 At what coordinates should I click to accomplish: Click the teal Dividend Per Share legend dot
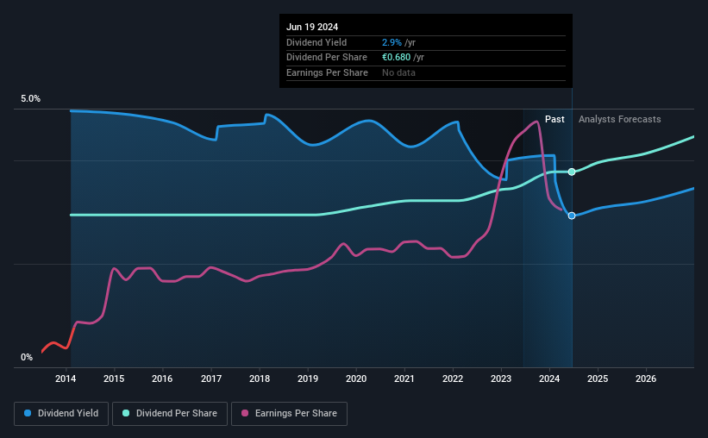click(126, 413)
